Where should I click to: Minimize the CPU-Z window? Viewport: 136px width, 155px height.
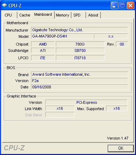[114, 5]
